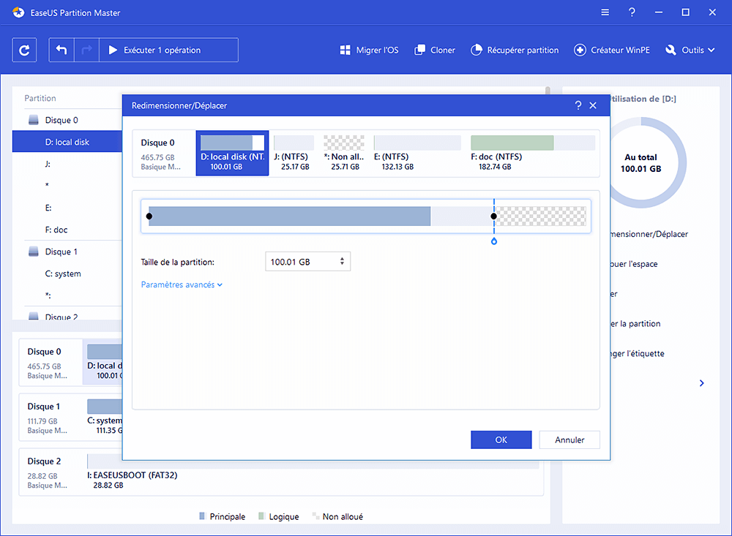Image resolution: width=732 pixels, height=536 pixels.
Task: Click the Disque 0 icon in tree
Action: point(34,120)
